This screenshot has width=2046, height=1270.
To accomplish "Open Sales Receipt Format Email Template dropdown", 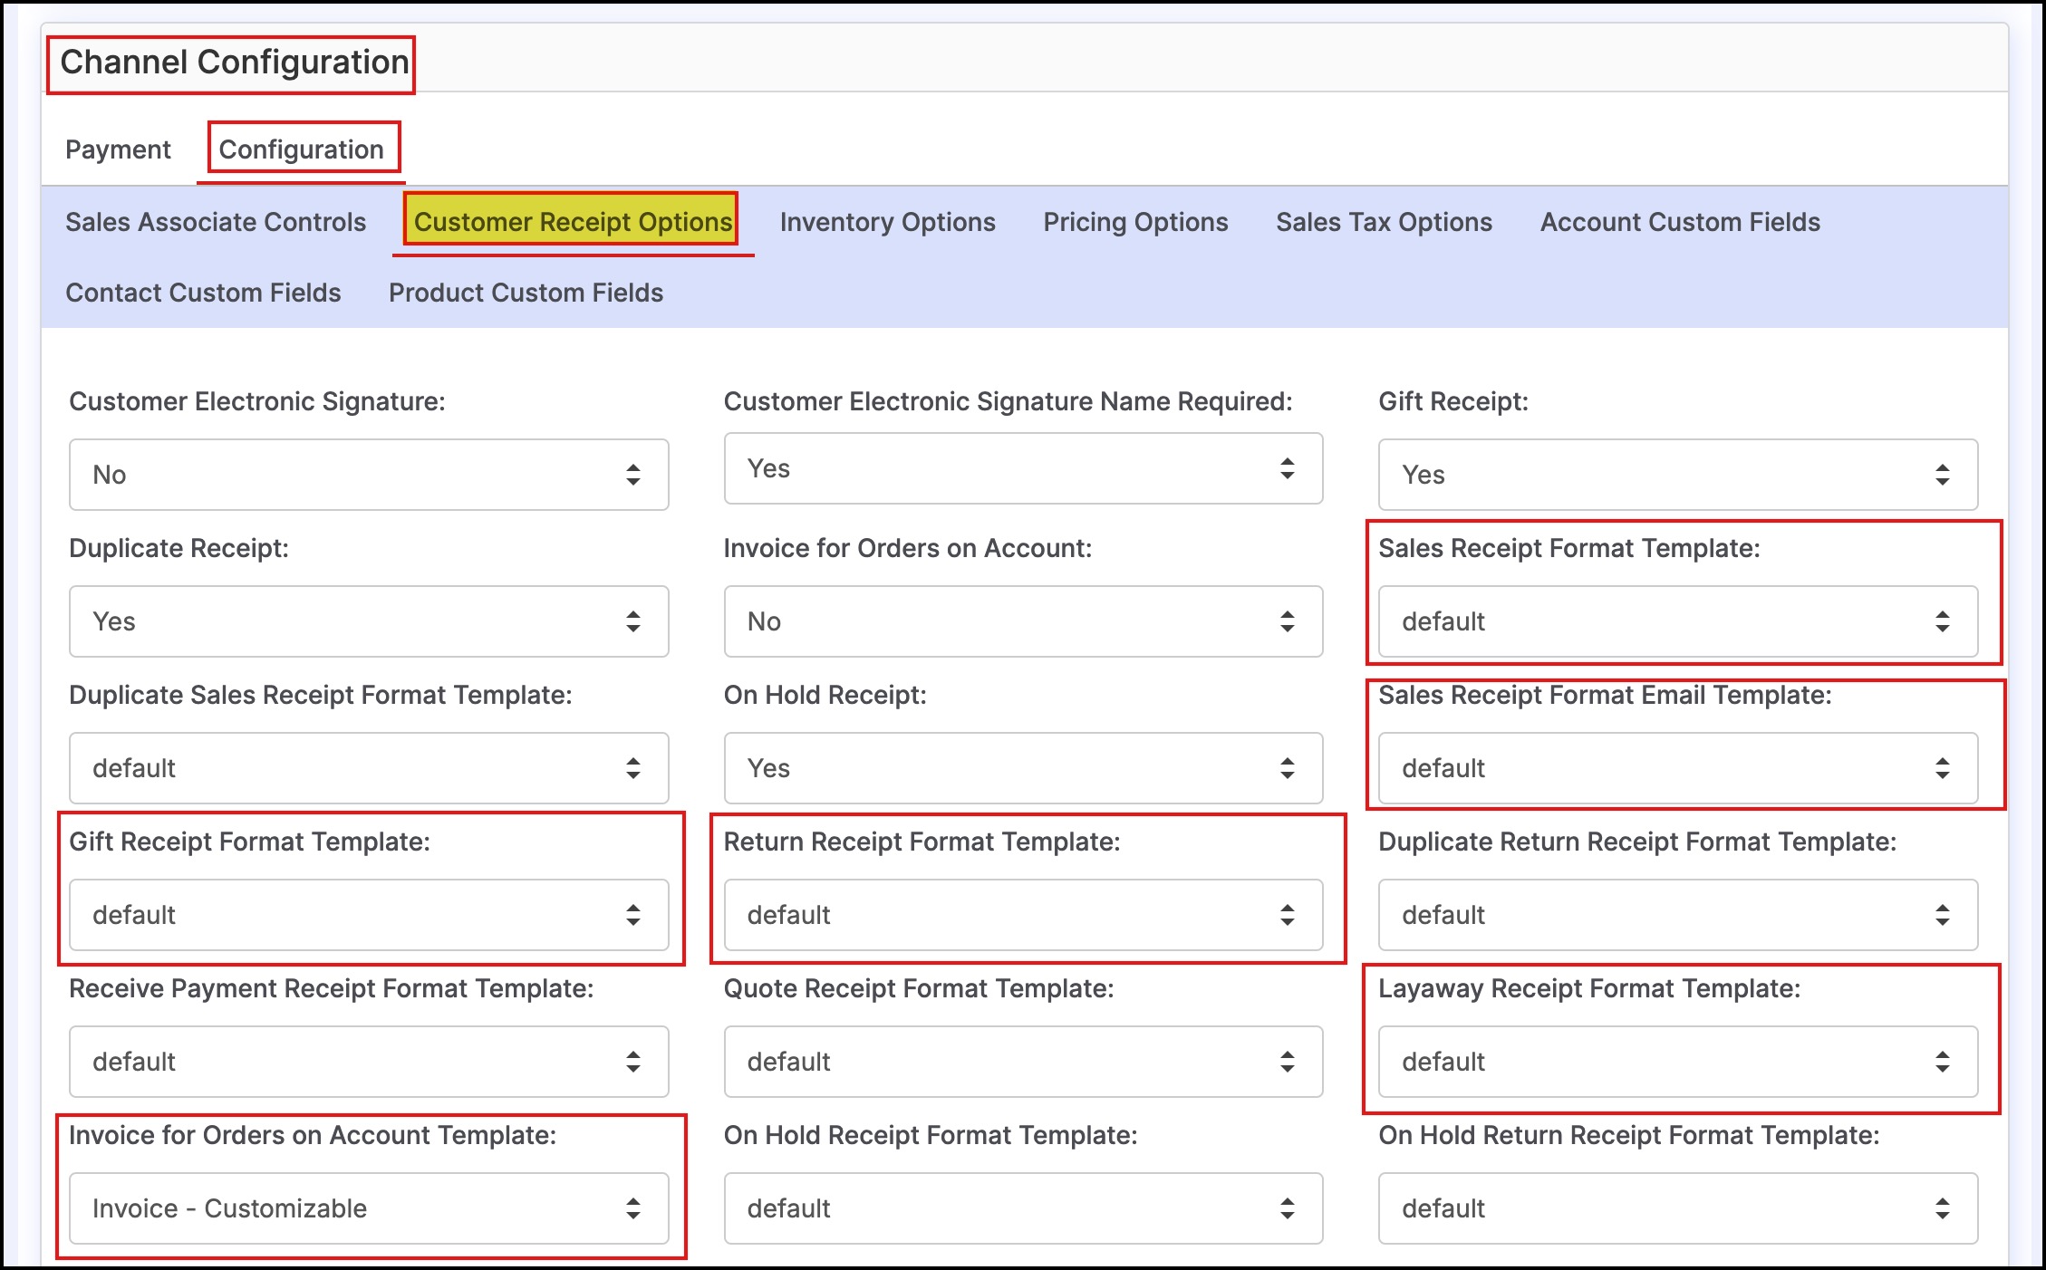I will 1678,768.
